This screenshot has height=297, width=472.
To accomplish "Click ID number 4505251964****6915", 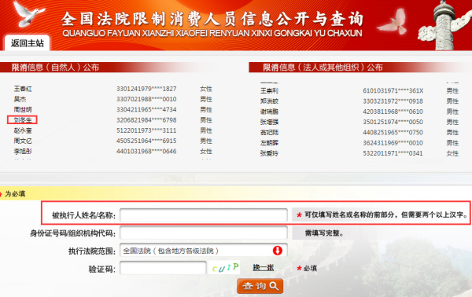I will click(x=146, y=141).
